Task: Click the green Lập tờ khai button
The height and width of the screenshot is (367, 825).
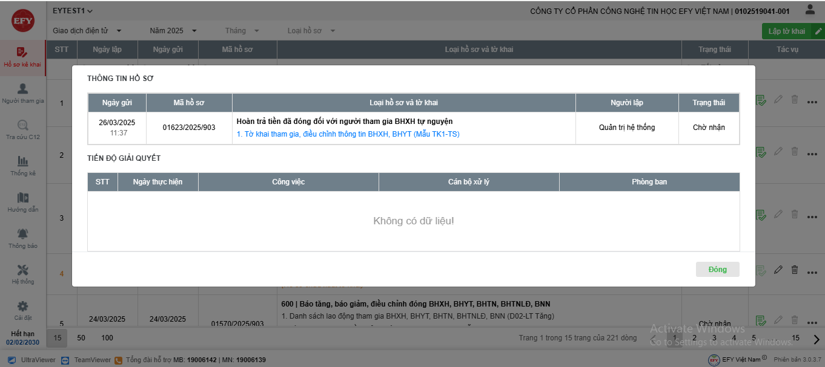Action: [x=787, y=31]
